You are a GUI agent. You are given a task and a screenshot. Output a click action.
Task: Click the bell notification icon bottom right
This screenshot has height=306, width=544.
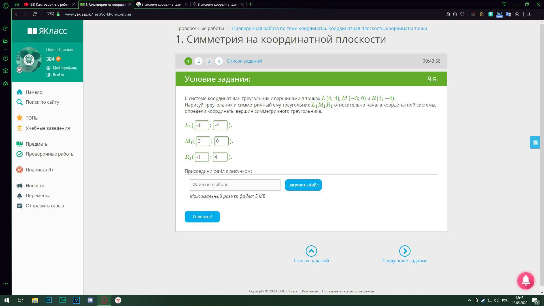point(526,280)
